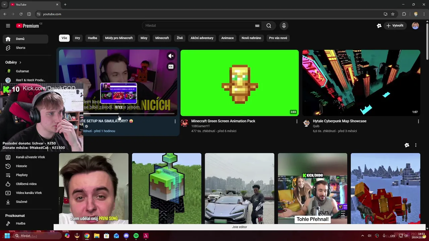This screenshot has width=429, height=241.
Task: Open the tab search dropdown arrow
Action: click(x=4, y=5)
